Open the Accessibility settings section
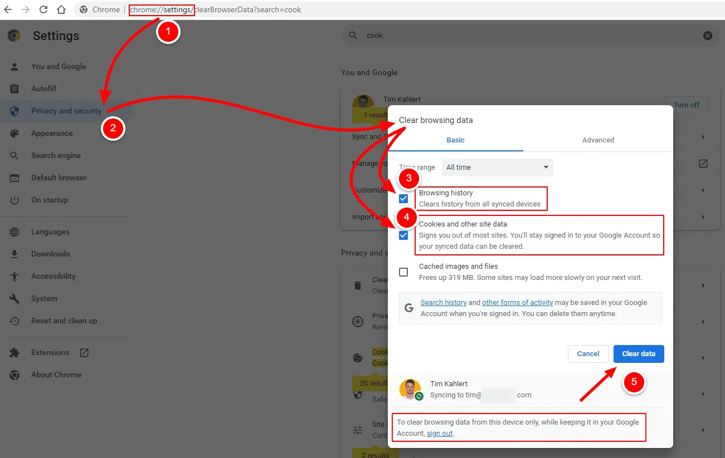 coord(53,276)
